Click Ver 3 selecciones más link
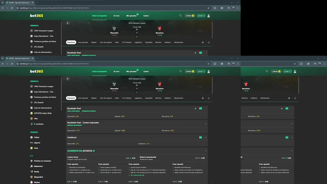The height and width of the screenshot is (184, 327). (x=137, y=175)
